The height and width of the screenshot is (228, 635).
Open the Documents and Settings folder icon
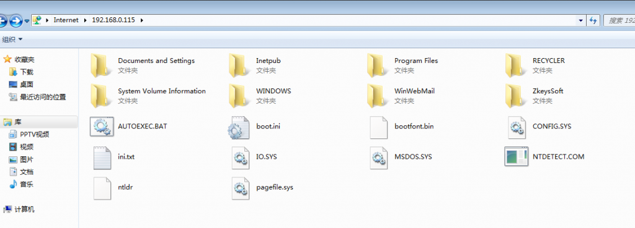(100, 65)
